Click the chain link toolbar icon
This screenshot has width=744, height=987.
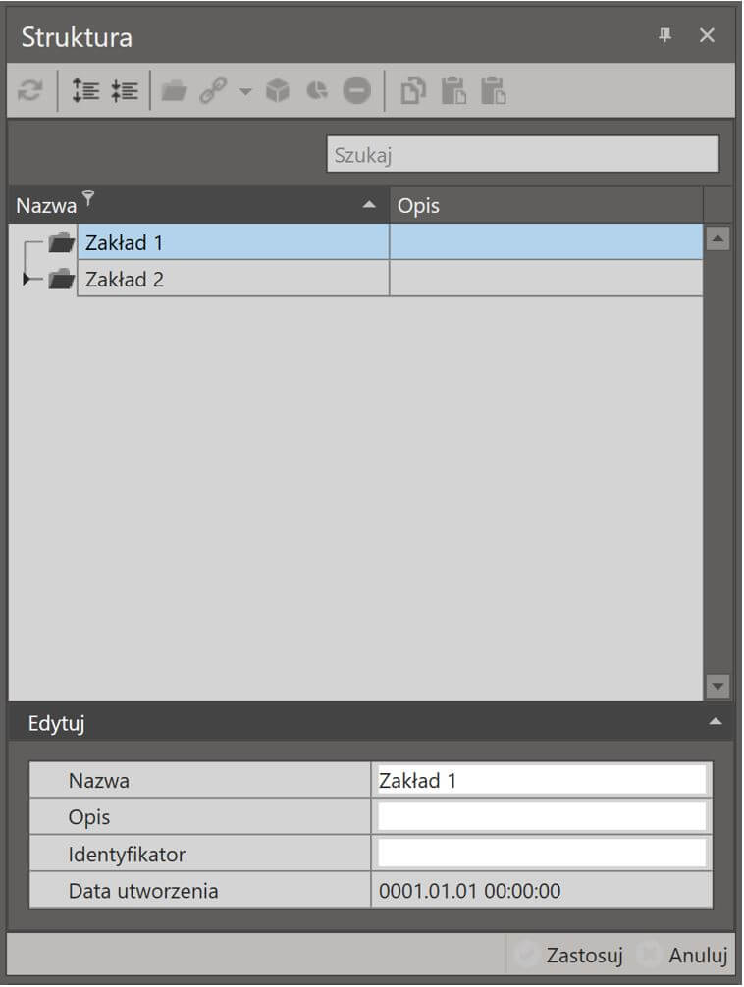[x=213, y=91]
